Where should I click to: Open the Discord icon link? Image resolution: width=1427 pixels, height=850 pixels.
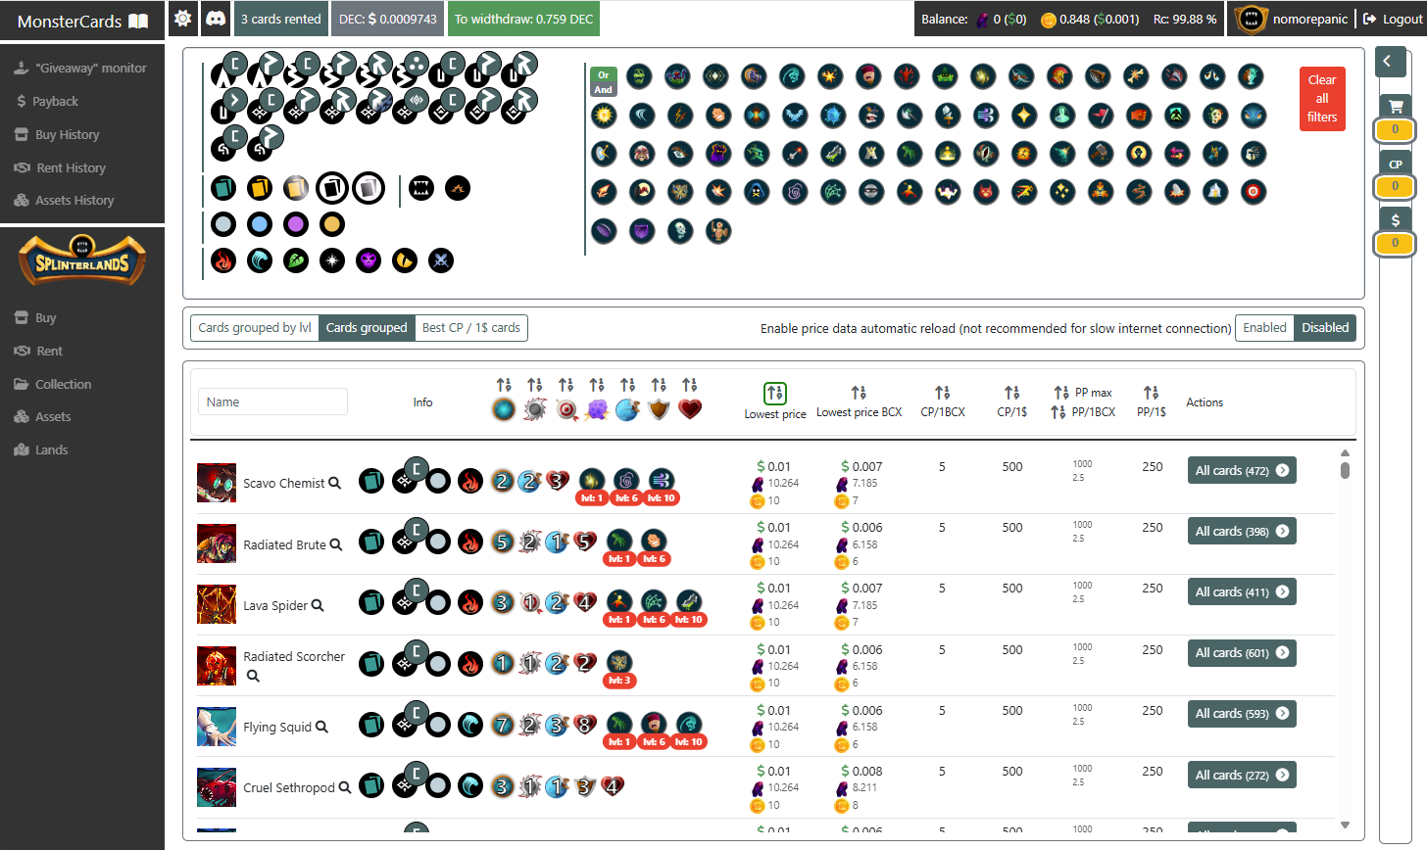tap(216, 19)
